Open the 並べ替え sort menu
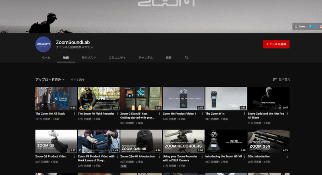The height and width of the screenshot is (175, 322). coord(281,79)
